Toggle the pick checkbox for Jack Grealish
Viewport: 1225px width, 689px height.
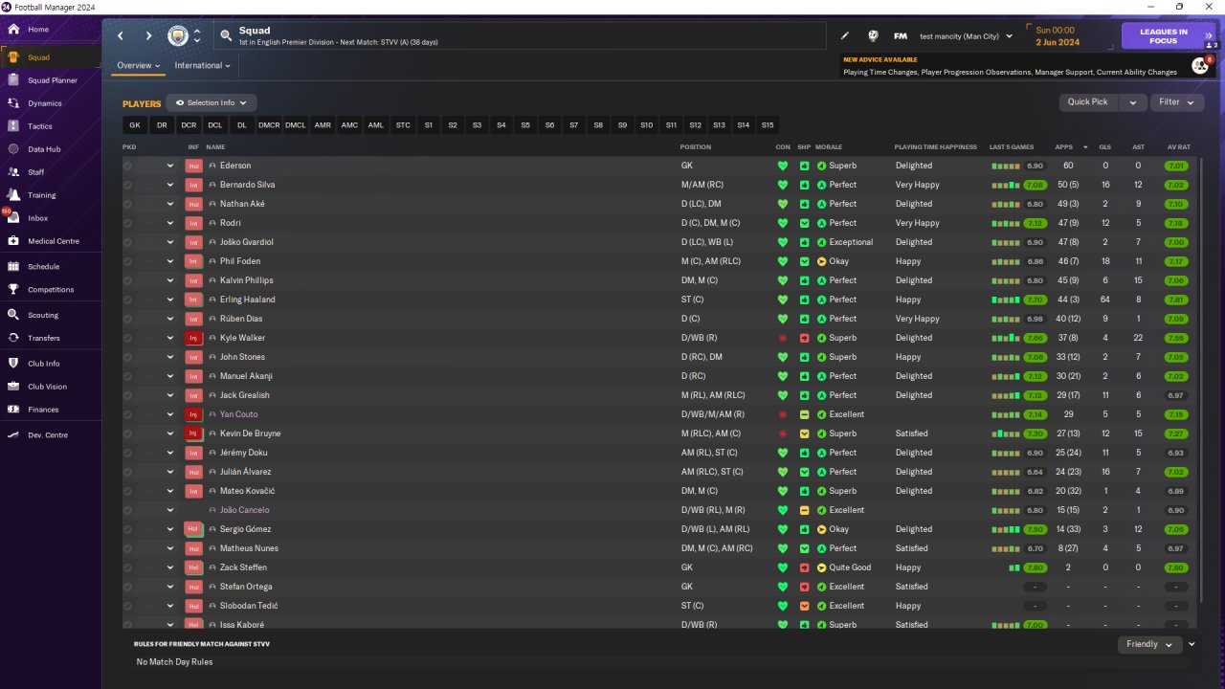coord(127,395)
